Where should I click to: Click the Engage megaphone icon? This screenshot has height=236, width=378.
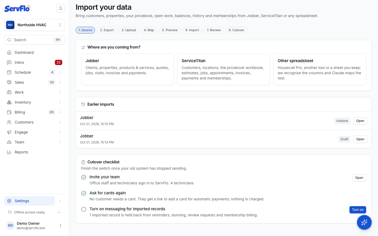pyautogui.click(x=9, y=132)
